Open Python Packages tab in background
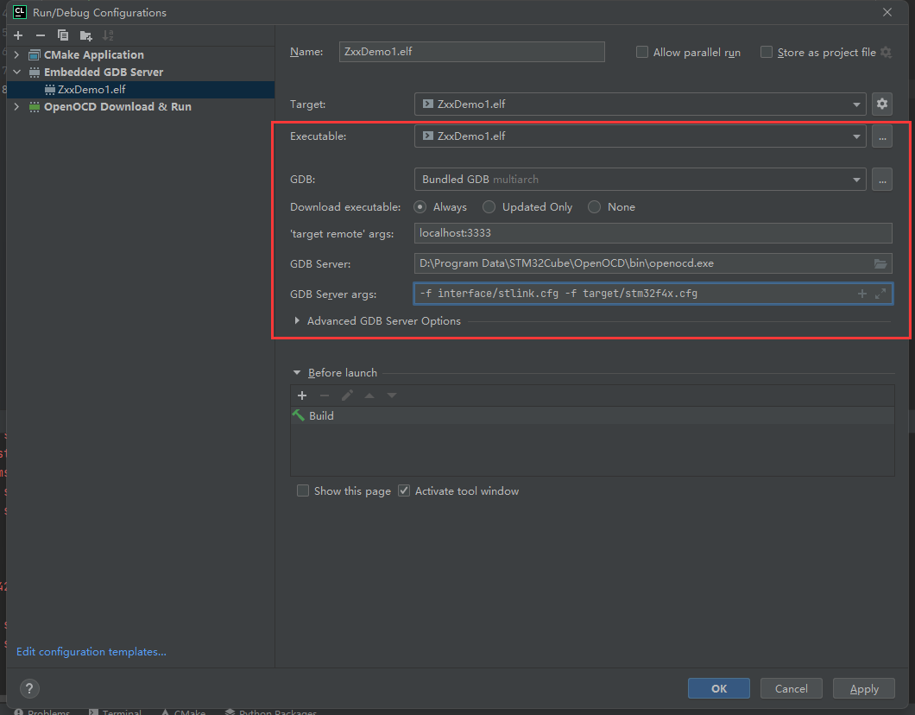The height and width of the screenshot is (715, 915). point(271,712)
